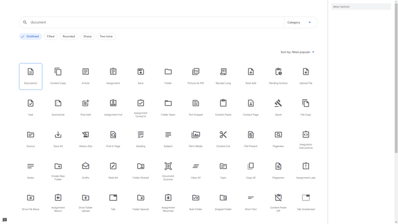Open the Sort by Most popular dropdown
Screen dimensions: 398x224
[x=298, y=52]
